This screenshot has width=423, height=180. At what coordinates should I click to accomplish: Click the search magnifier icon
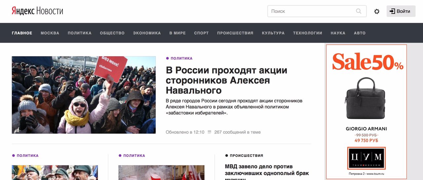(x=359, y=11)
